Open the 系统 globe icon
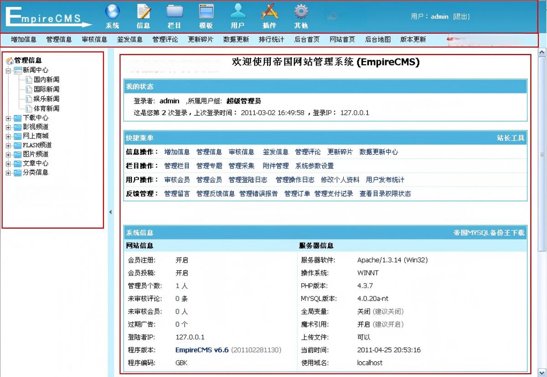 pos(112,11)
